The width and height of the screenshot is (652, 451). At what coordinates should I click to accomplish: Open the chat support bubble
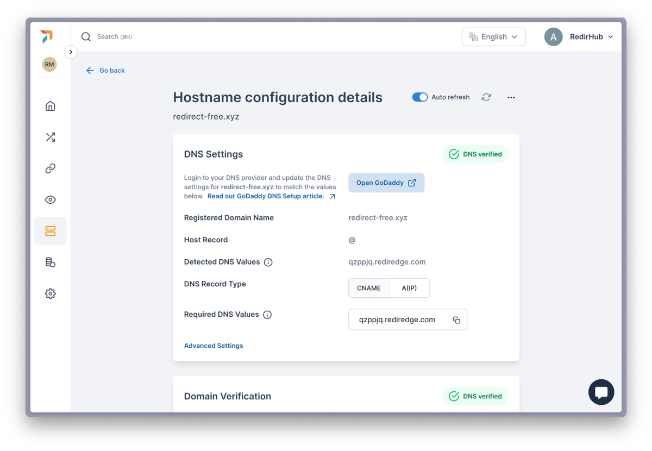601,392
